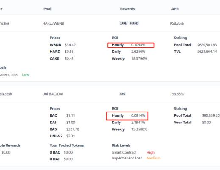This screenshot has height=170, width=220.
Task: Click the BAS reward tag
Action: coord(122,94)
